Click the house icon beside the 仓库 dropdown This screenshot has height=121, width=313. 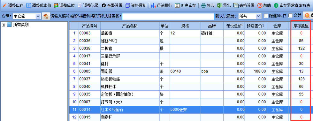[46, 16]
